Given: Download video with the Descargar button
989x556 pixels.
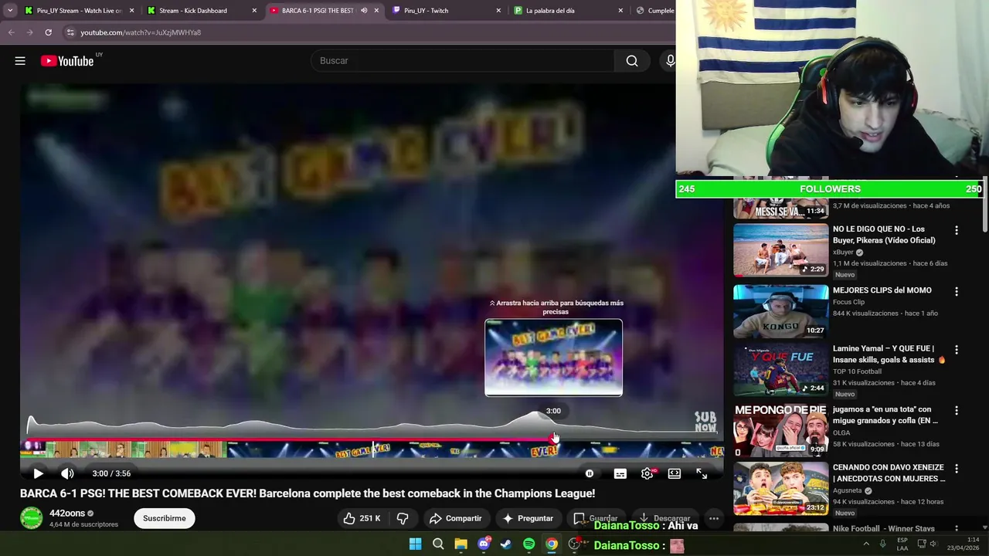Looking at the screenshot, I should (664, 518).
